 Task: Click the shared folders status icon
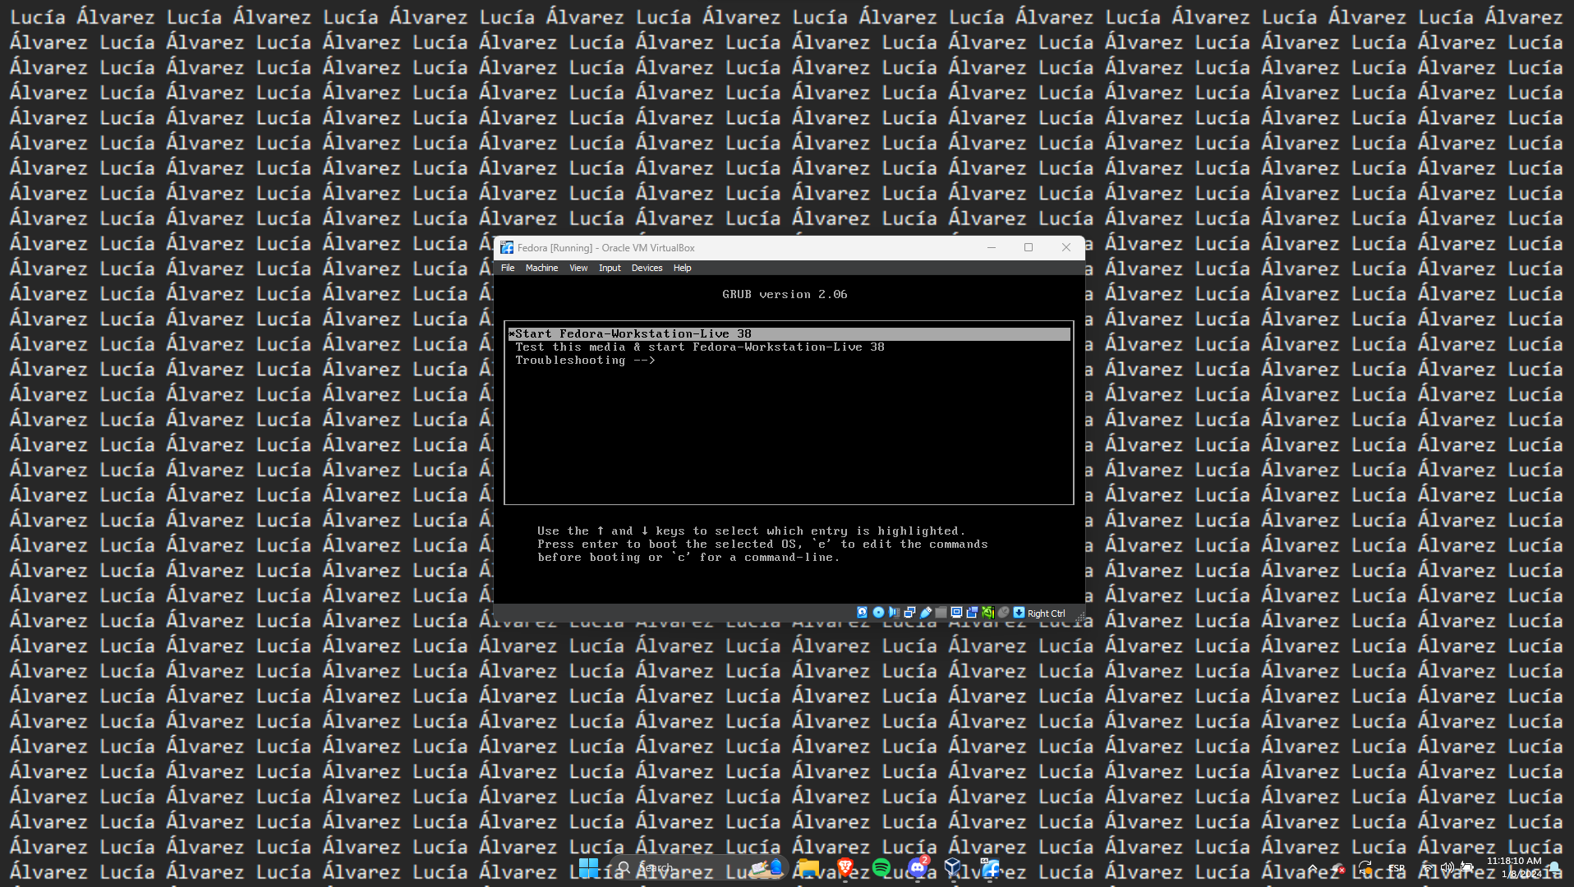tap(941, 613)
